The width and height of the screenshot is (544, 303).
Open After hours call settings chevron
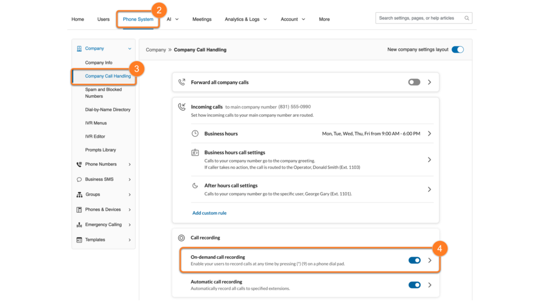pos(429,189)
